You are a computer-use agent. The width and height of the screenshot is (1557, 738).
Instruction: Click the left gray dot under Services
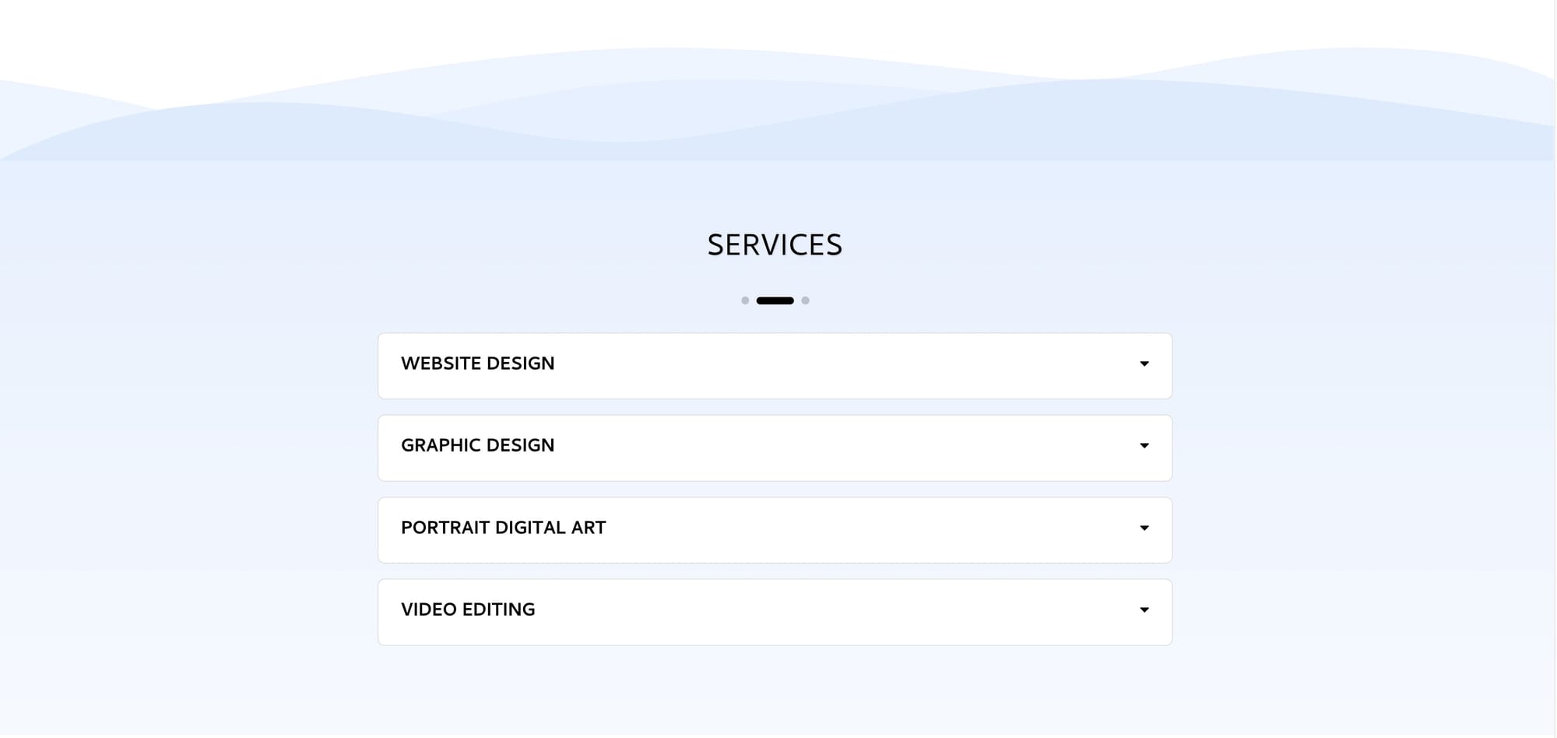coord(745,300)
